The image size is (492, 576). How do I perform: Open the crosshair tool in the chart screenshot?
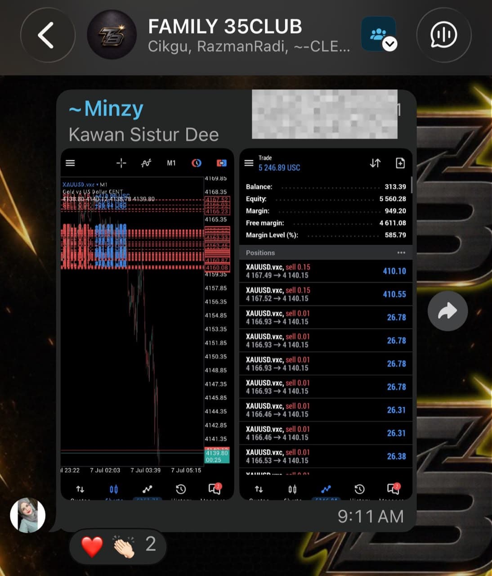pyautogui.click(x=121, y=163)
